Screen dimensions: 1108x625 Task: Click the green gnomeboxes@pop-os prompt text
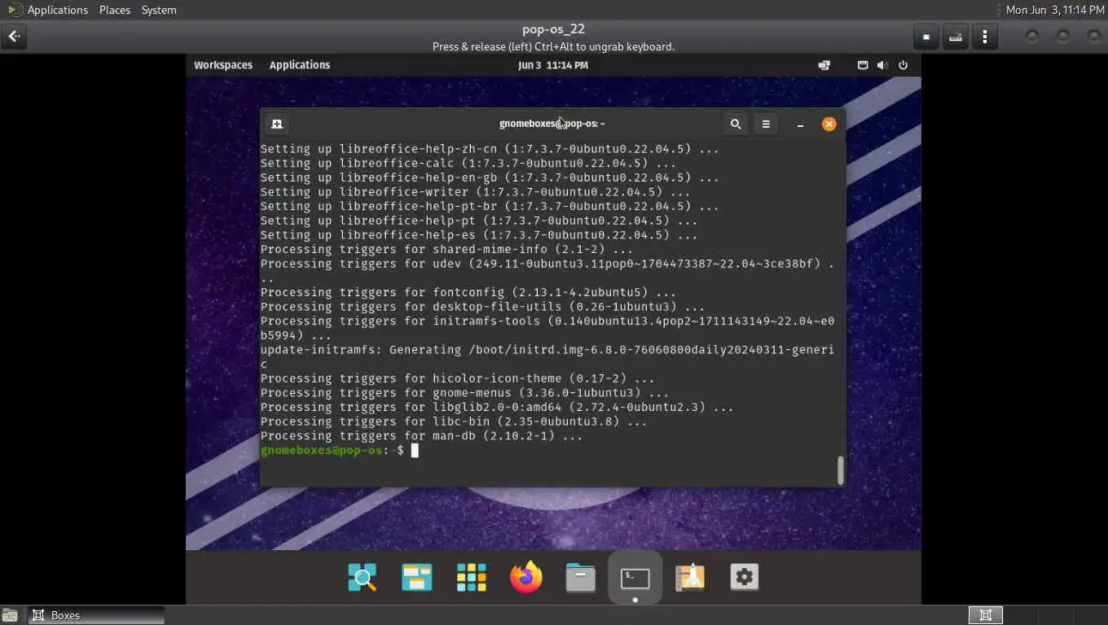coord(321,450)
